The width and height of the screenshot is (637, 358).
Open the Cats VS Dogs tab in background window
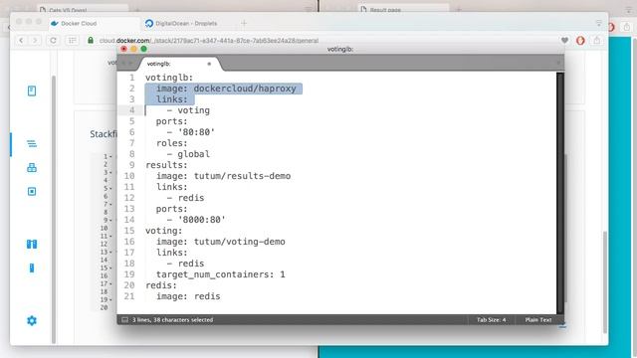point(83,9)
